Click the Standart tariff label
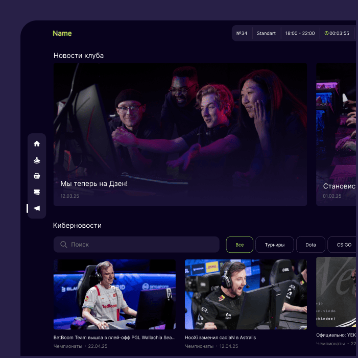The width and height of the screenshot is (358, 358). [266, 34]
